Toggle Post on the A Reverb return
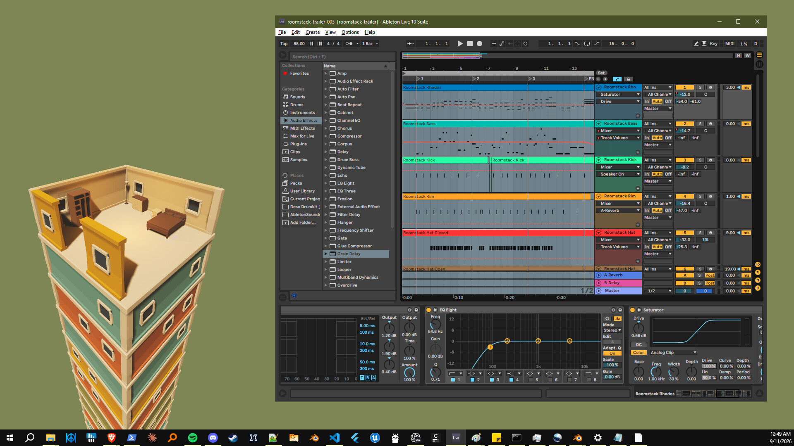This screenshot has height=446, width=794. point(710,275)
